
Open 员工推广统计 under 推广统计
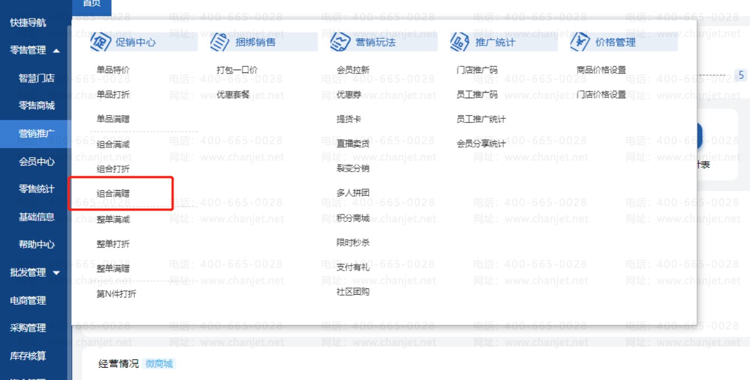(x=481, y=119)
